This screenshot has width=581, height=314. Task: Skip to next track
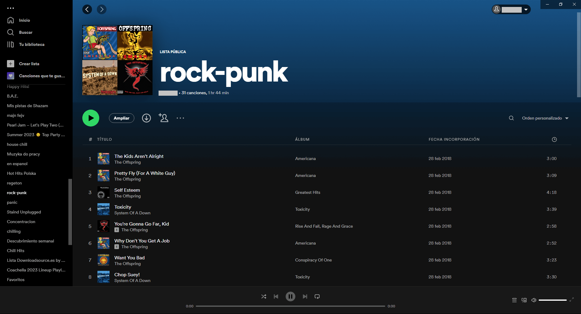coord(305,296)
